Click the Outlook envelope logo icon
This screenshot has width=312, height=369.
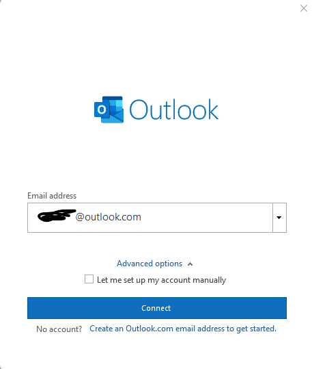(109, 110)
